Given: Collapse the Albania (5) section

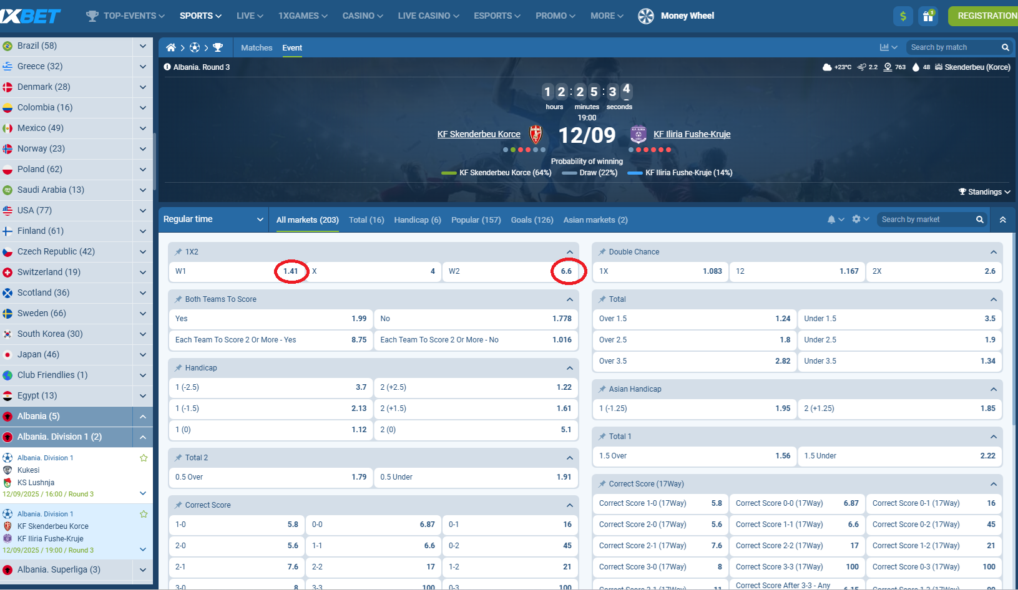Looking at the screenshot, I should (143, 417).
